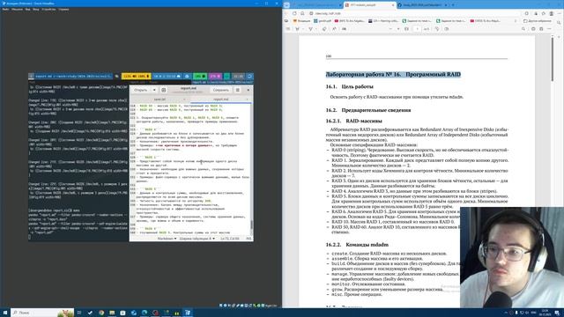Click the green status segment in top bar
This screenshot has width=564, height=317.
tap(200, 77)
